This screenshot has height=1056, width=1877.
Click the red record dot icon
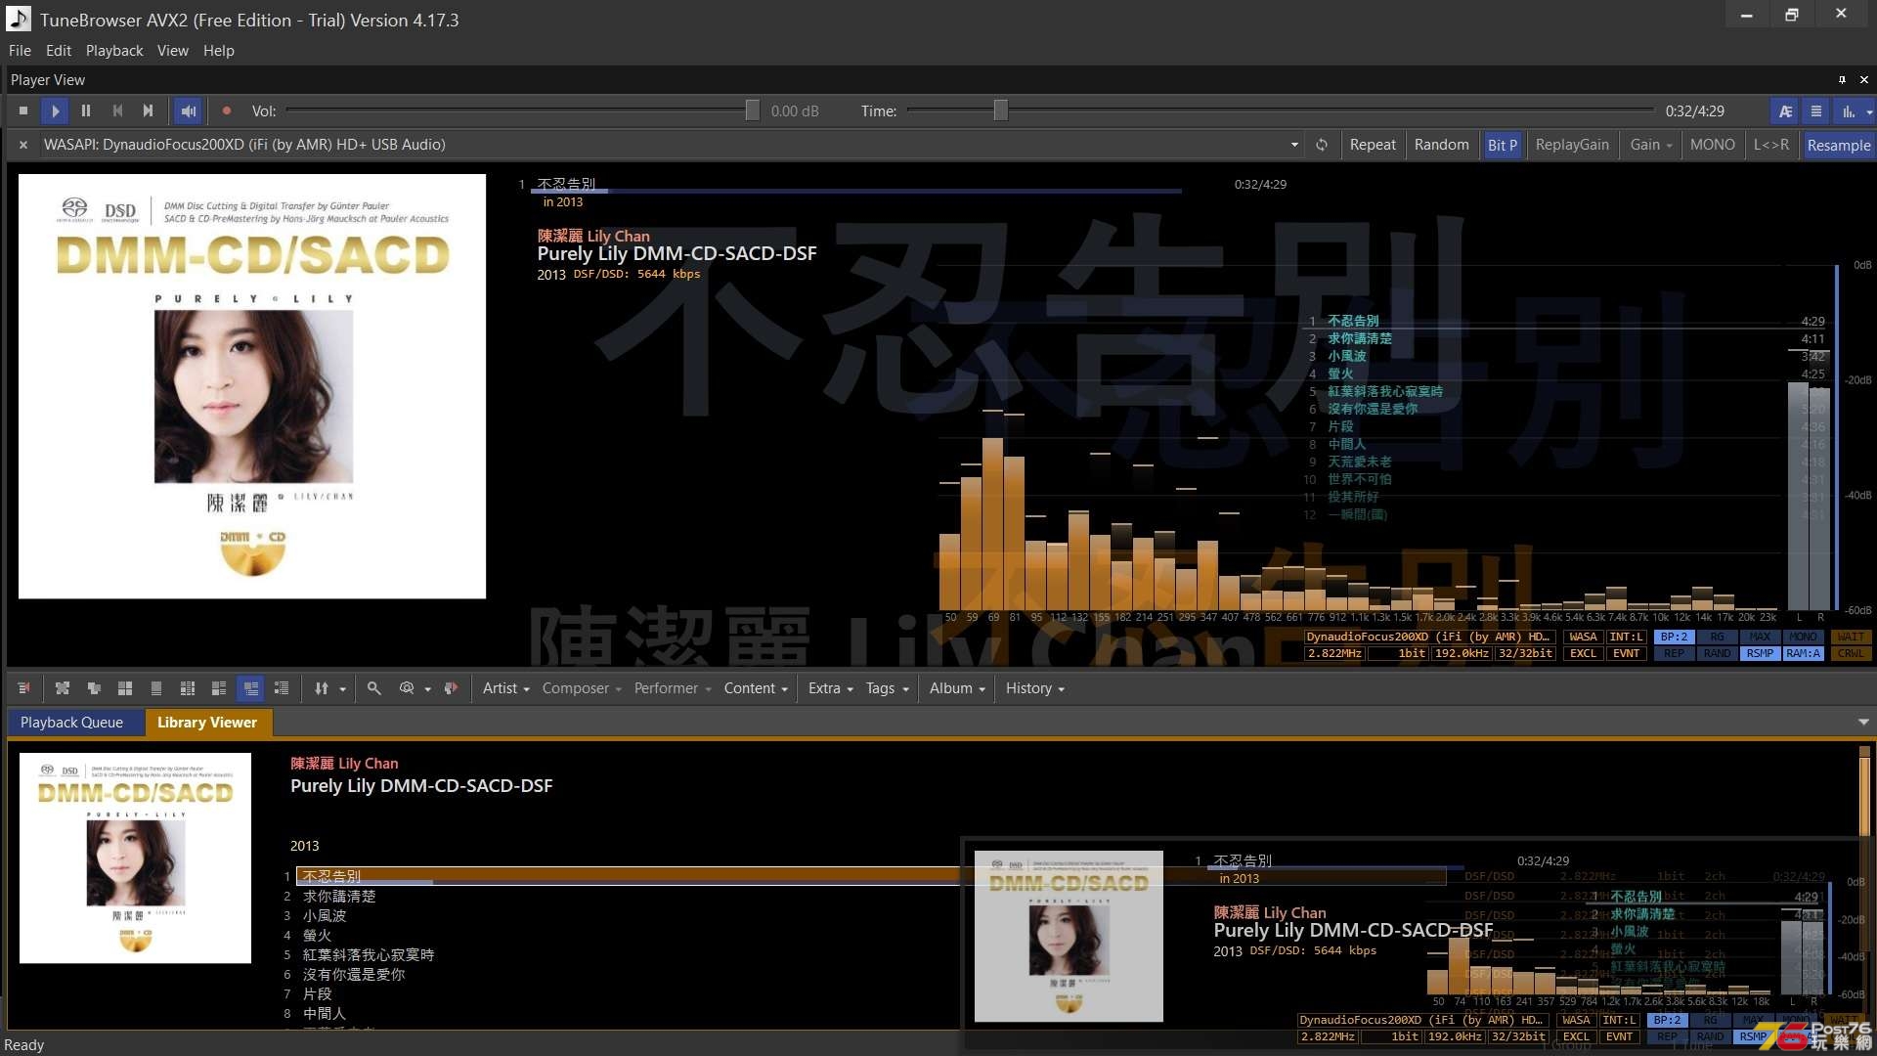[227, 111]
